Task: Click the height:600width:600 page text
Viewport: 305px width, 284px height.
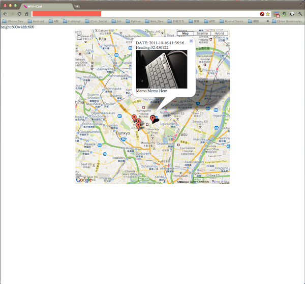Action: point(17,27)
